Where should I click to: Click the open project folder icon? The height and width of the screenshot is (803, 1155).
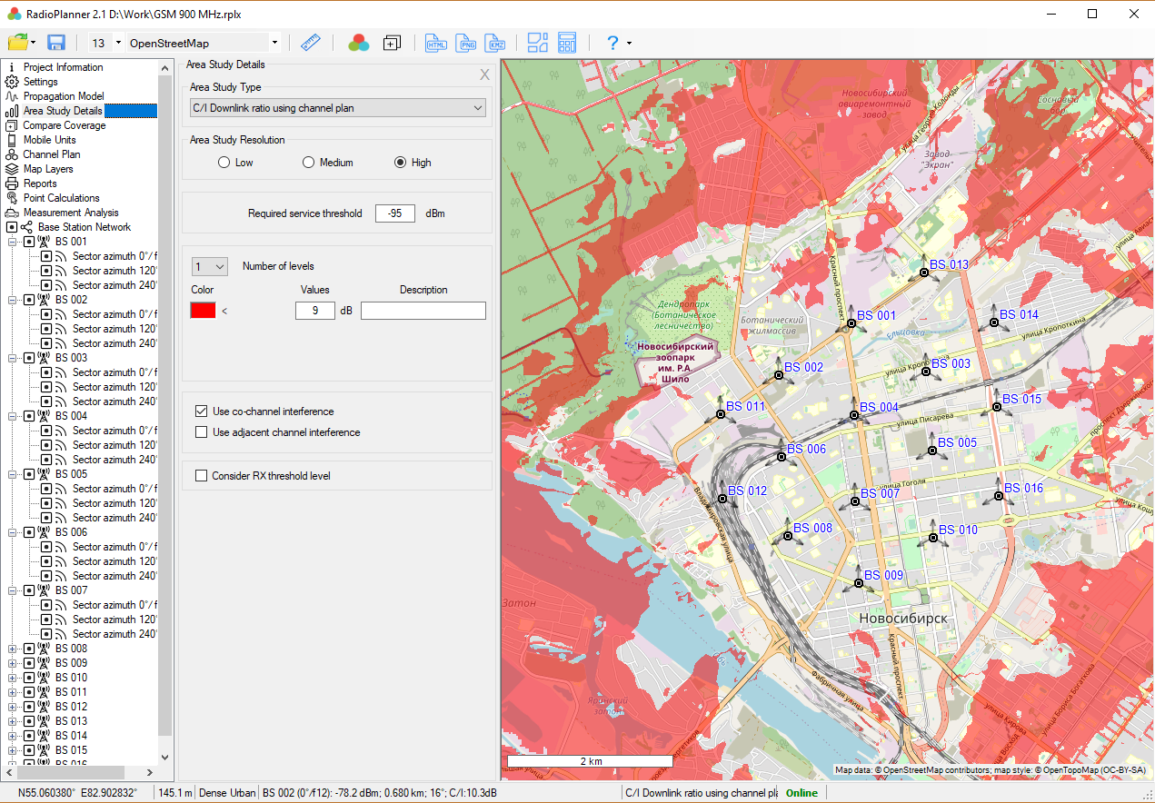(x=17, y=43)
